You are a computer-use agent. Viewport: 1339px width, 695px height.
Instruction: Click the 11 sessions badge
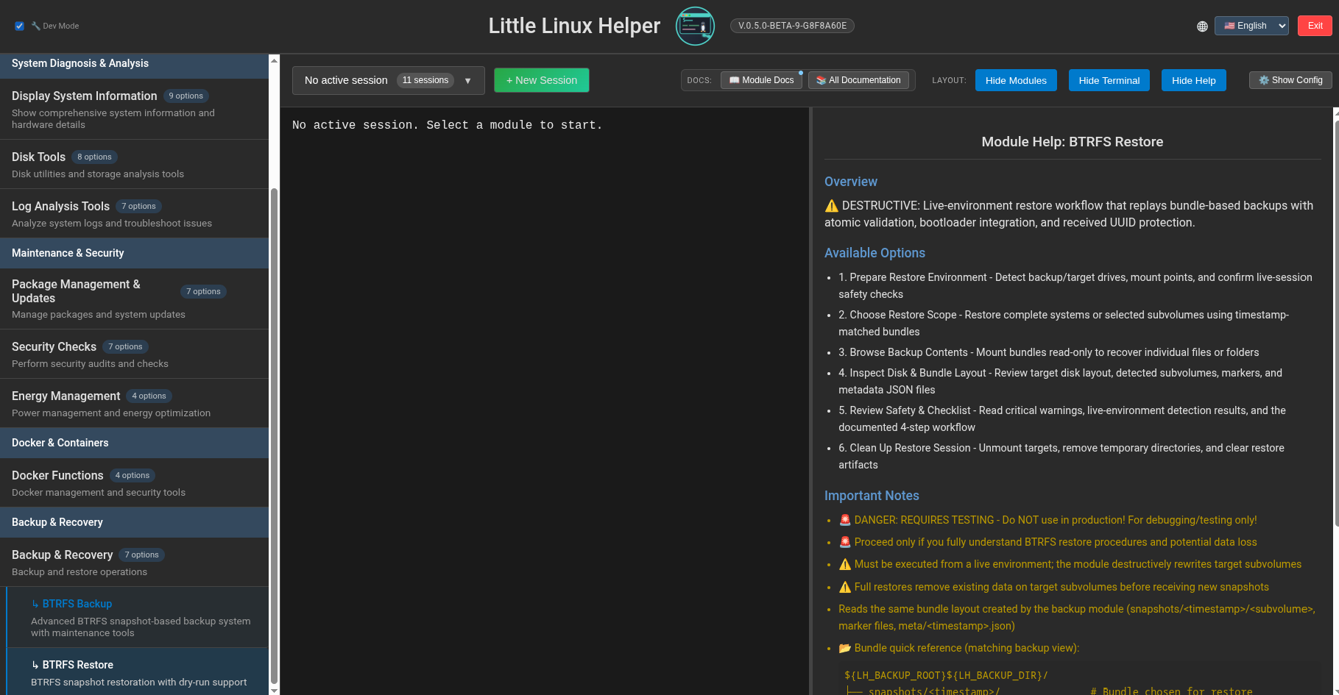click(425, 80)
